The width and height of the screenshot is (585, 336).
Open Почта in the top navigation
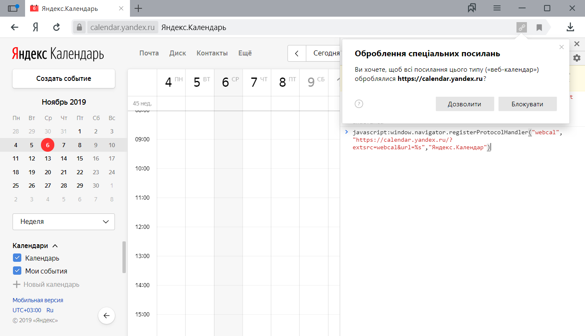[x=149, y=53]
